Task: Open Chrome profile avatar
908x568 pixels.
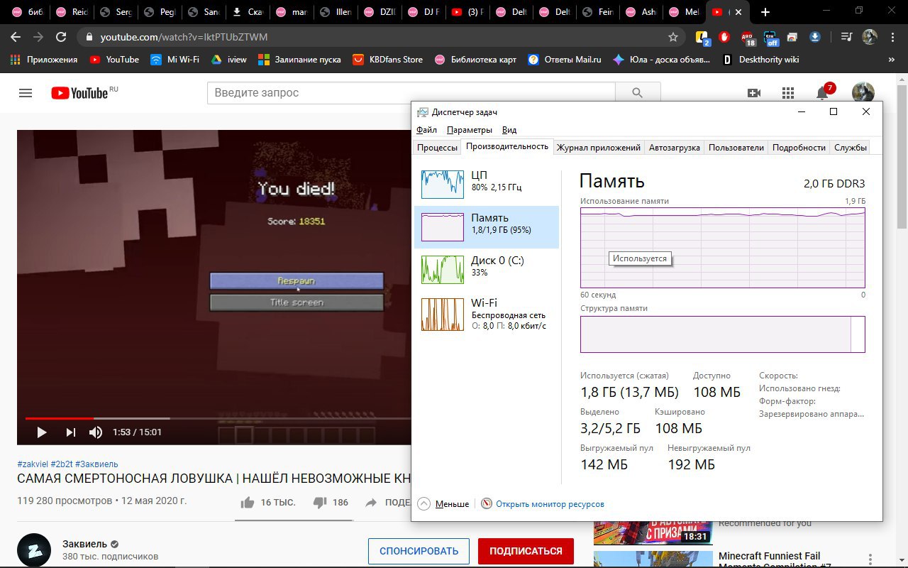Action: 870,37
